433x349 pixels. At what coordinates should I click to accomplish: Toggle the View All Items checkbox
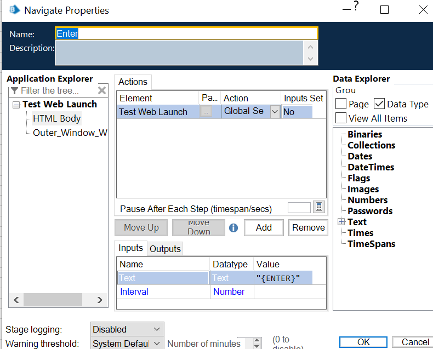pyautogui.click(x=340, y=118)
